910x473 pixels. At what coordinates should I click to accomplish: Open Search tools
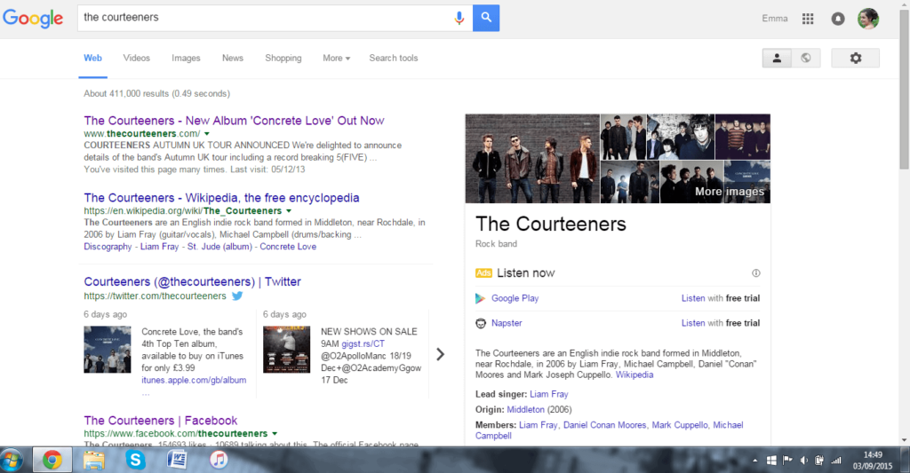tap(394, 58)
